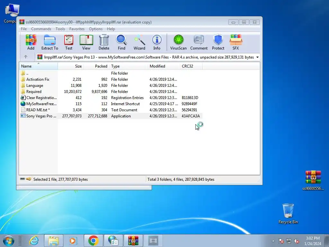Viewport: 329px width, 247px height.
Task: Click the 3:02 PM taskbar clock
Action: [313, 238]
